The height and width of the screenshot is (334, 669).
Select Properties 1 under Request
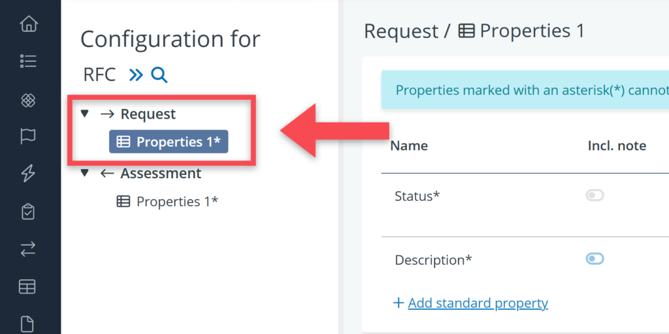click(169, 142)
